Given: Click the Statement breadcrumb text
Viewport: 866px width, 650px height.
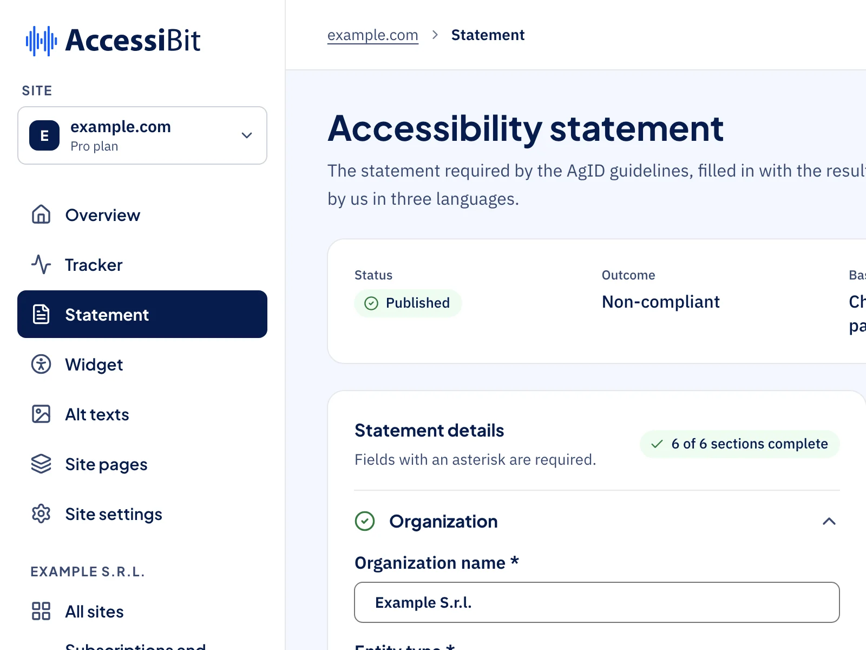Looking at the screenshot, I should (x=488, y=35).
